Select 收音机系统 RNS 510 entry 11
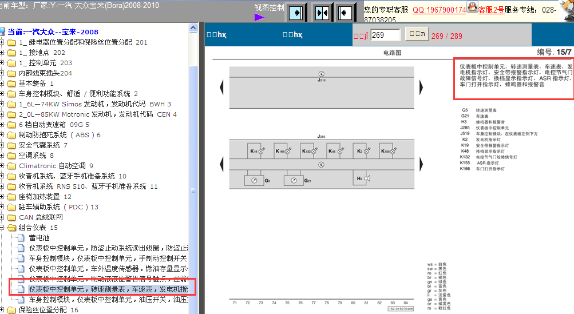The image size is (574, 314). point(88,186)
